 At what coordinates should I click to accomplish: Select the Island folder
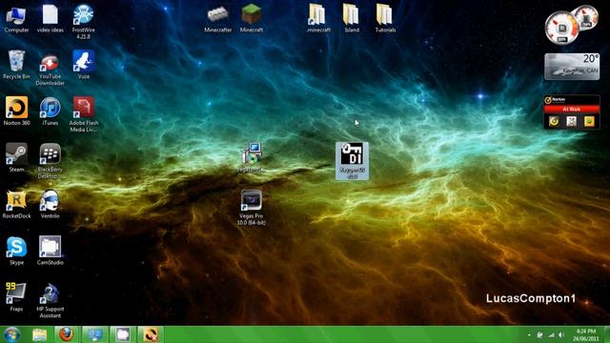point(352,19)
